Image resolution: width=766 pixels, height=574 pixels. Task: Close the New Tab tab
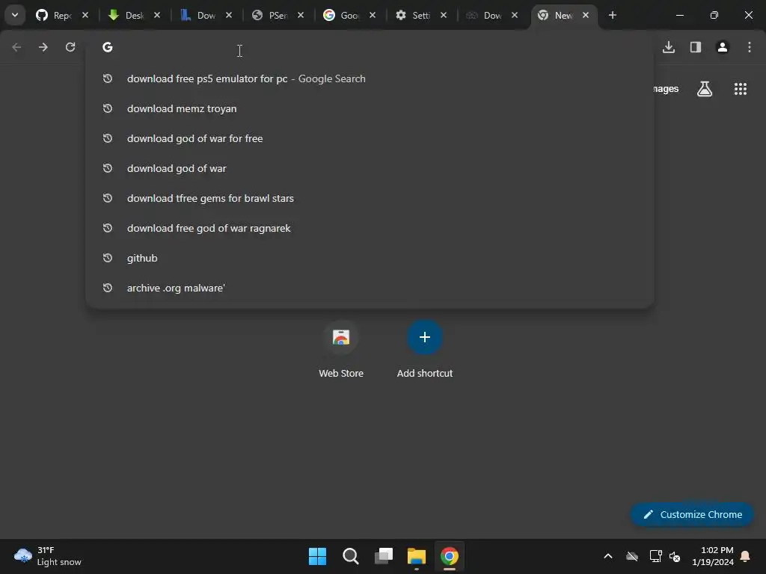586,15
